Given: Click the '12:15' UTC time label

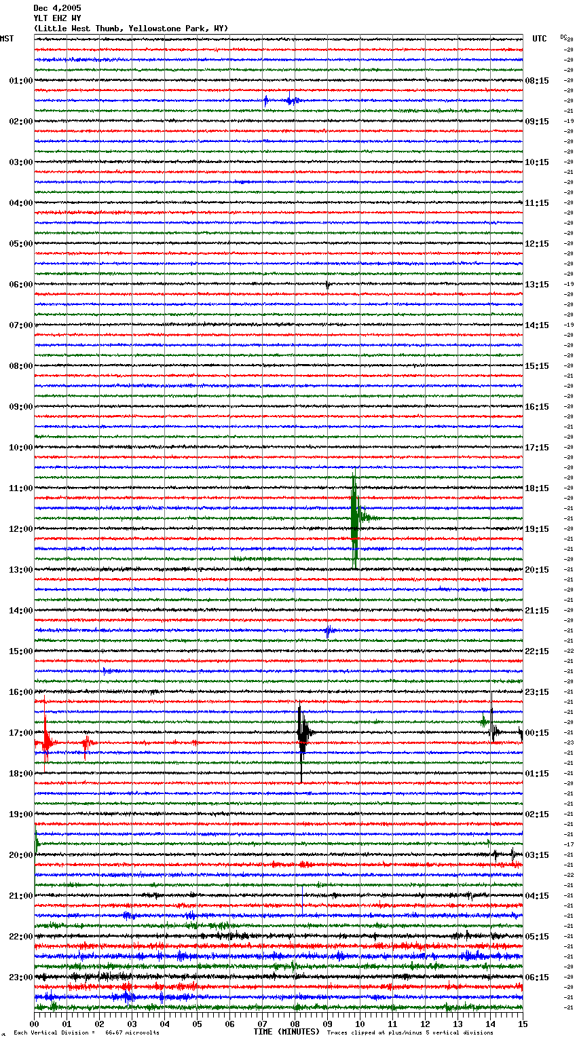Looking at the screenshot, I should pyautogui.click(x=537, y=244).
